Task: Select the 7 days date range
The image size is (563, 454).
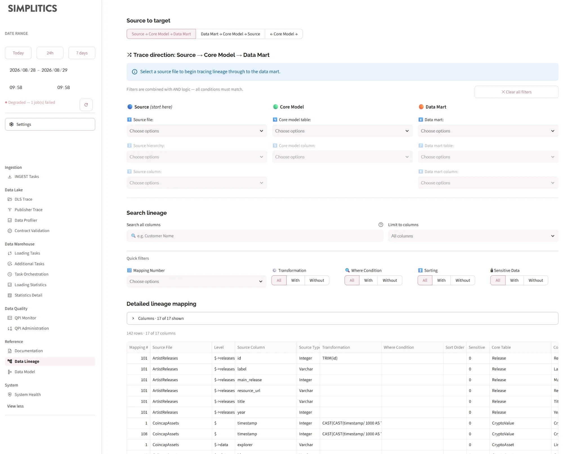Action: point(82,53)
